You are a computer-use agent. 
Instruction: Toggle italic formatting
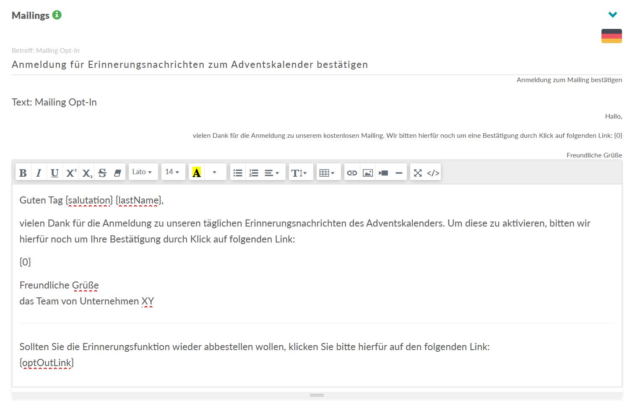click(x=39, y=173)
